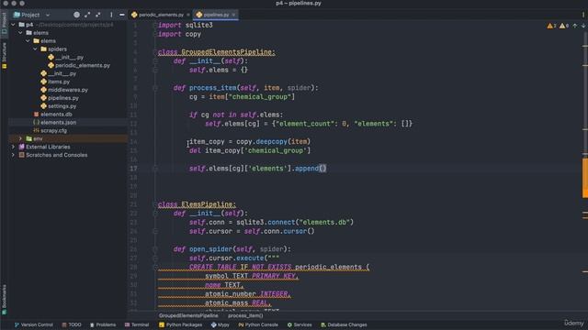The width and height of the screenshot is (588, 330).
Task: Open the Python Packages tool window
Action: [x=180, y=324]
